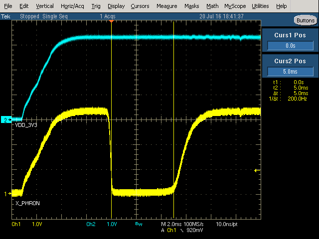
Task: Open the Utilities menu
Action: tap(260, 6)
